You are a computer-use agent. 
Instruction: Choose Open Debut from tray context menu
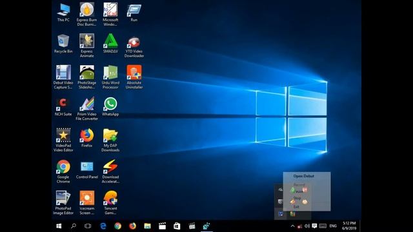coord(304,176)
